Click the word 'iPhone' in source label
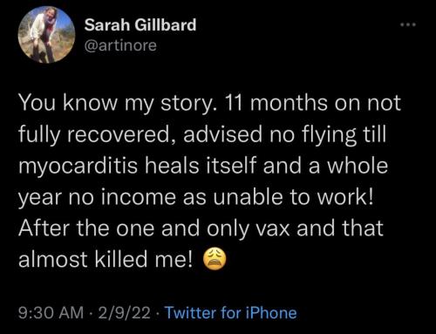Viewport: 436px width, 334px height. [271, 313]
